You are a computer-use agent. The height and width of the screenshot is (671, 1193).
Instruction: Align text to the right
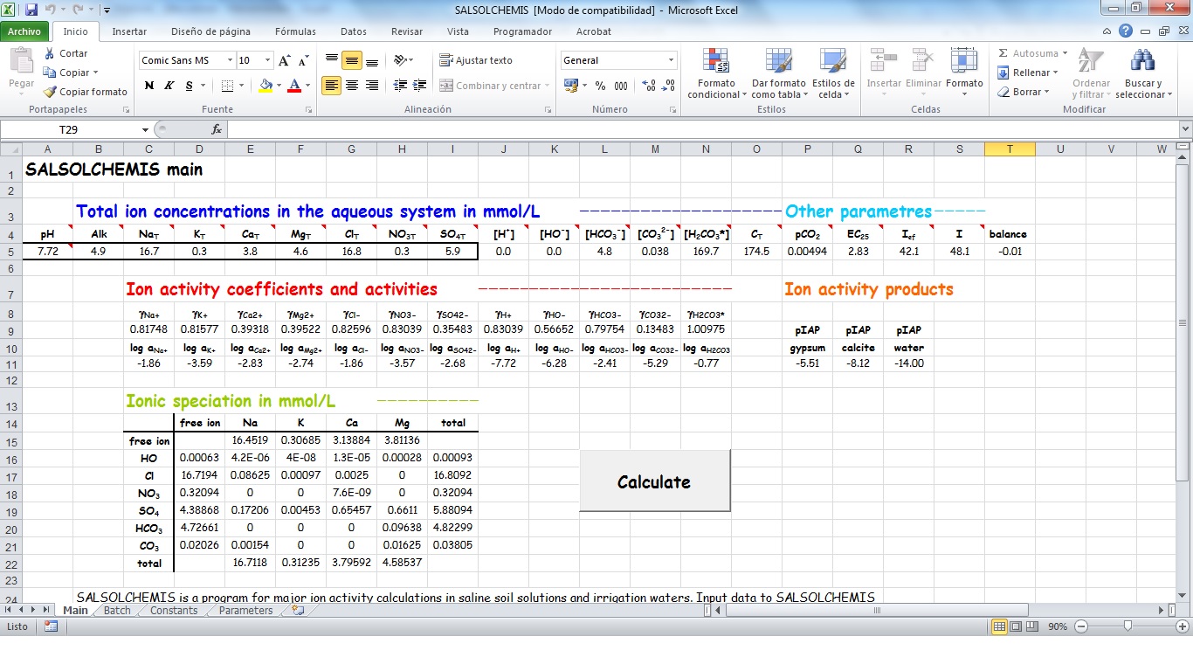[x=371, y=86]
